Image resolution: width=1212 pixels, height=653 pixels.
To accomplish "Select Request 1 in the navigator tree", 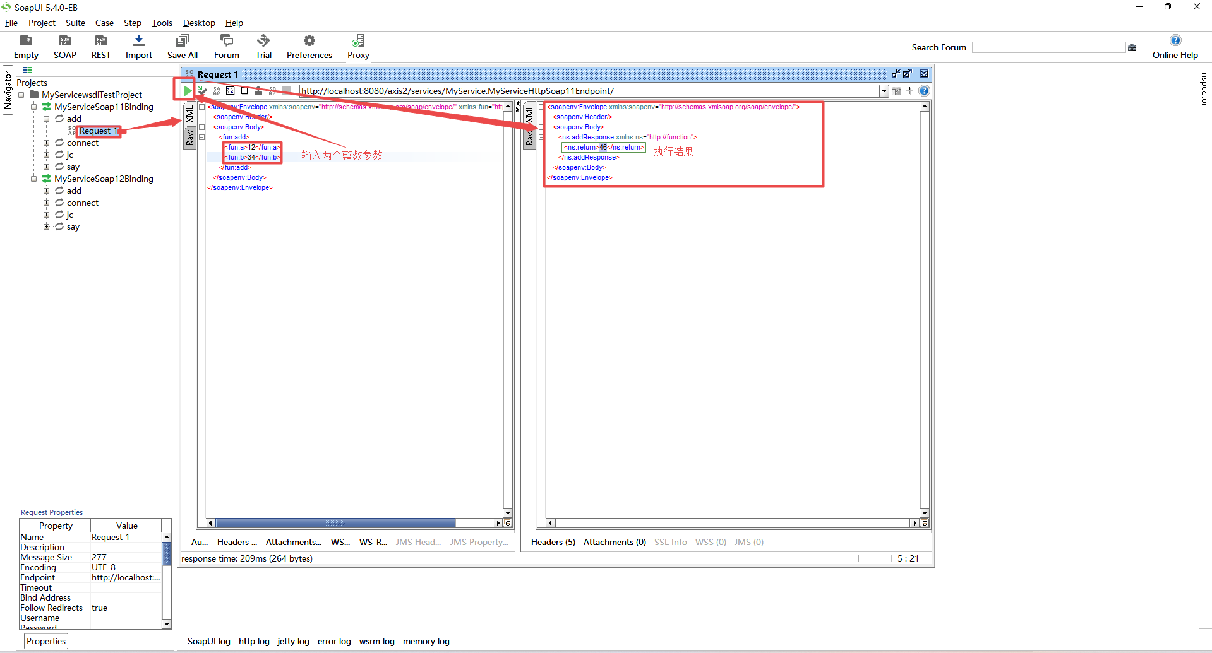I will coord(98,131).
